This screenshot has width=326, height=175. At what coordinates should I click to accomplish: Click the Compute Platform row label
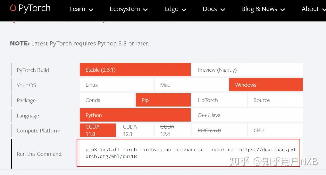(x=38, y=131)
